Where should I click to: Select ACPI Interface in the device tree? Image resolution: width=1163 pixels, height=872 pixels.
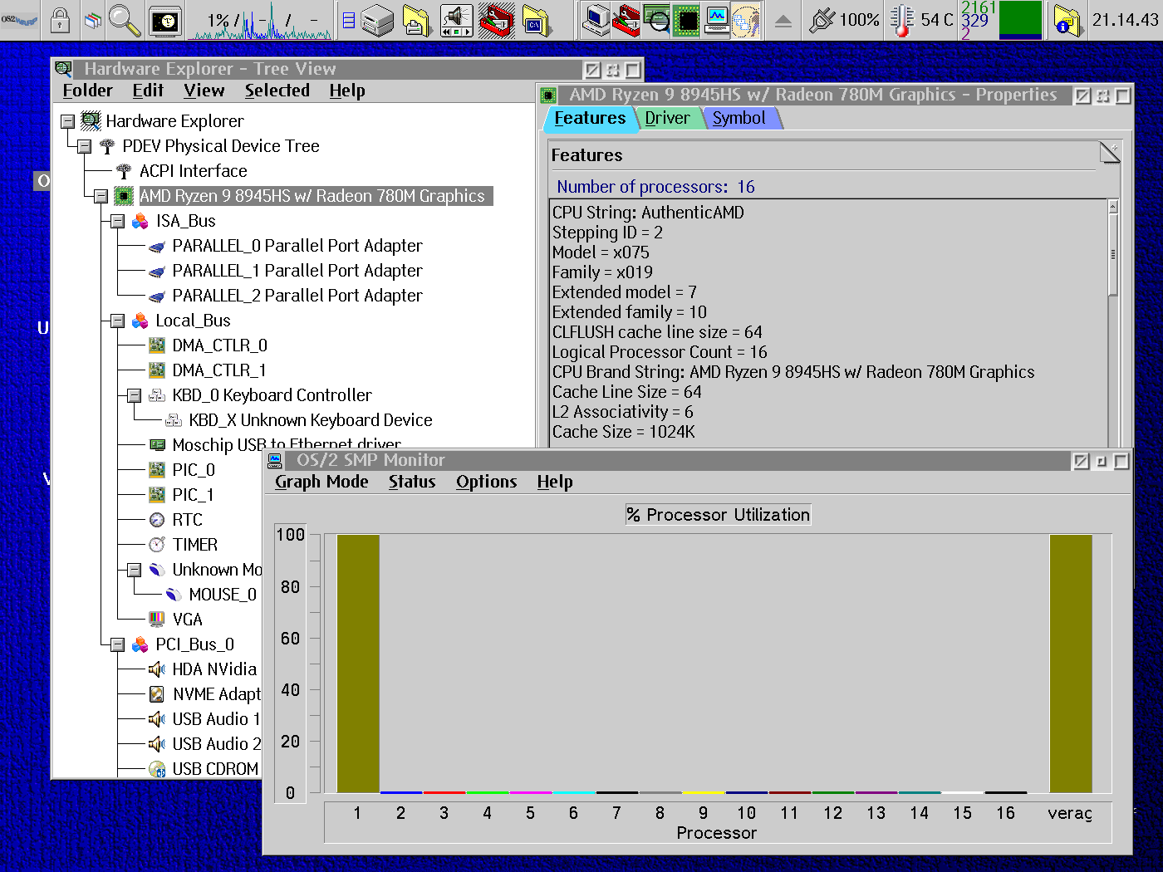[193, 171]
